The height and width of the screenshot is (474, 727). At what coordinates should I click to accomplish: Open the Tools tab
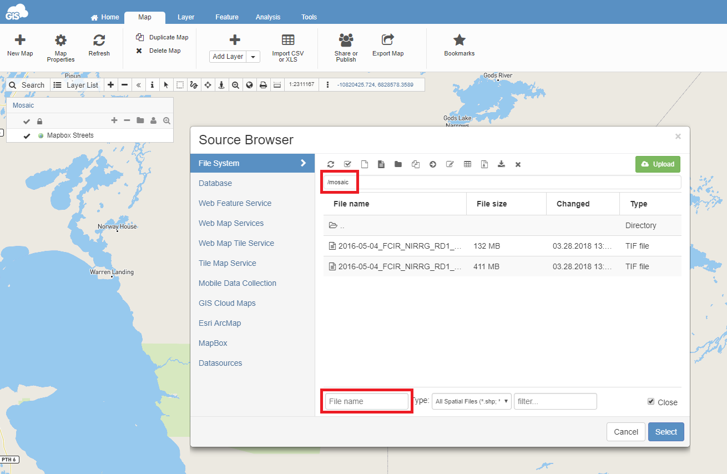tap(309, 17)
